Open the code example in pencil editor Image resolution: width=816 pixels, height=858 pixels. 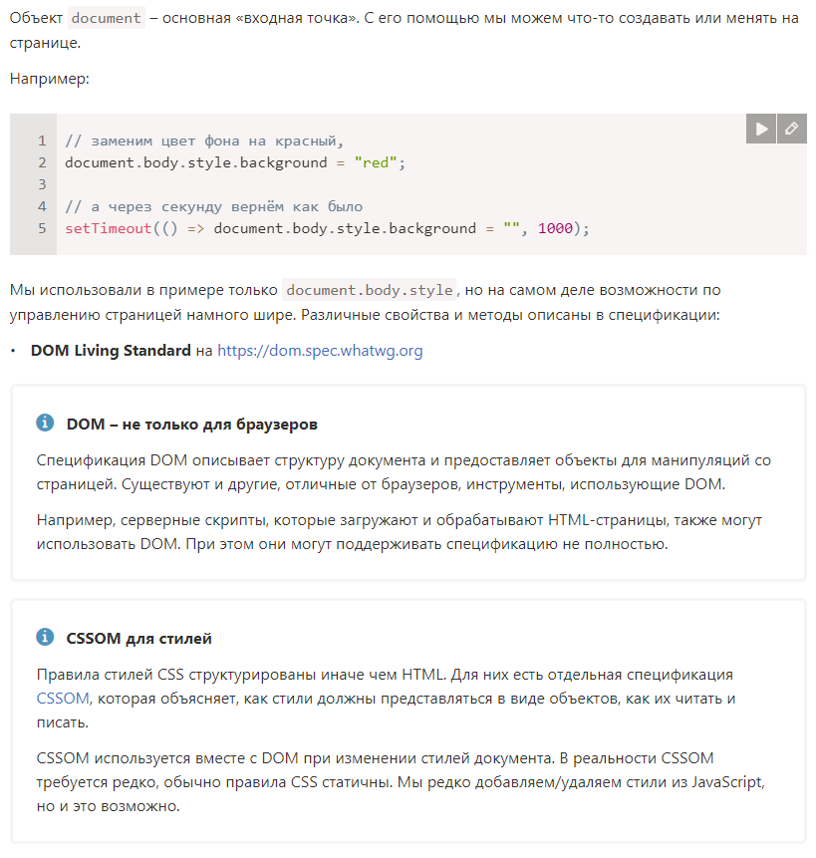[x=792, y=129]
